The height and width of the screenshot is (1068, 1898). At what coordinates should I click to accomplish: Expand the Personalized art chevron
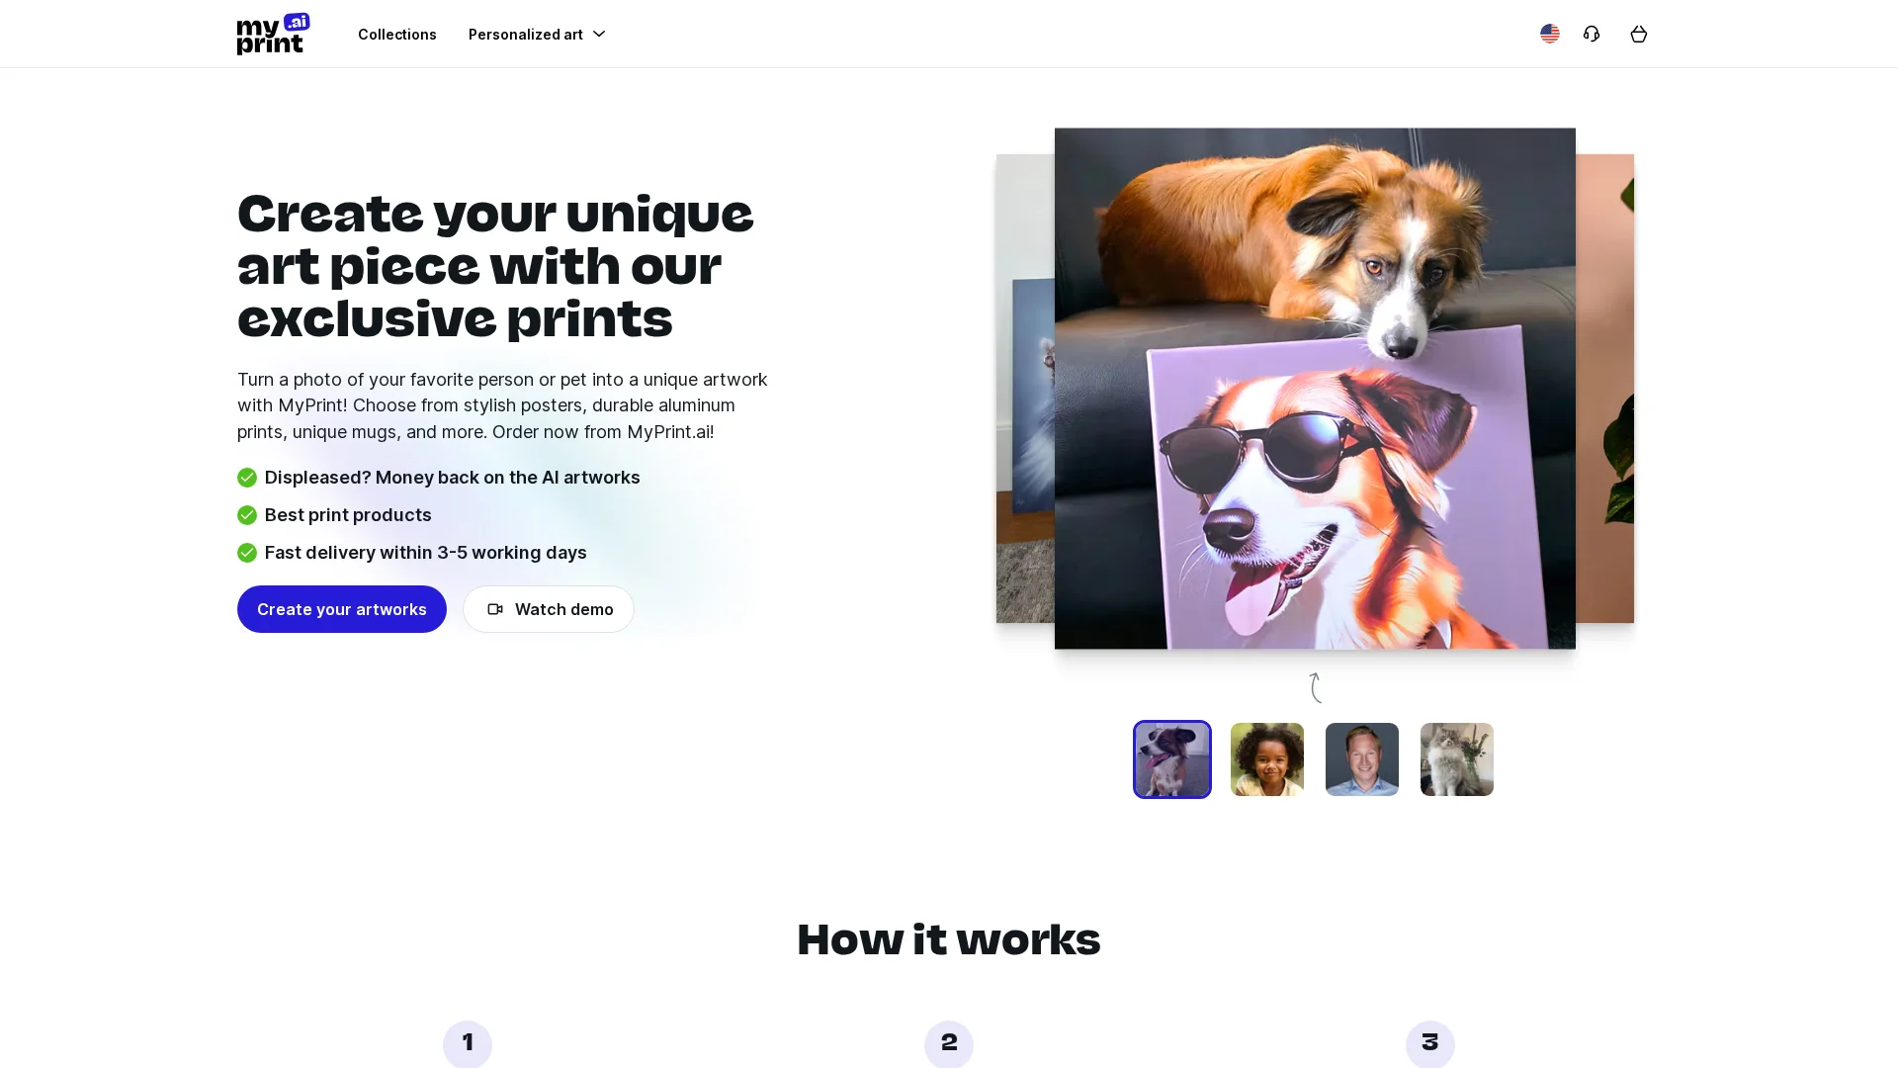point(598,34)
